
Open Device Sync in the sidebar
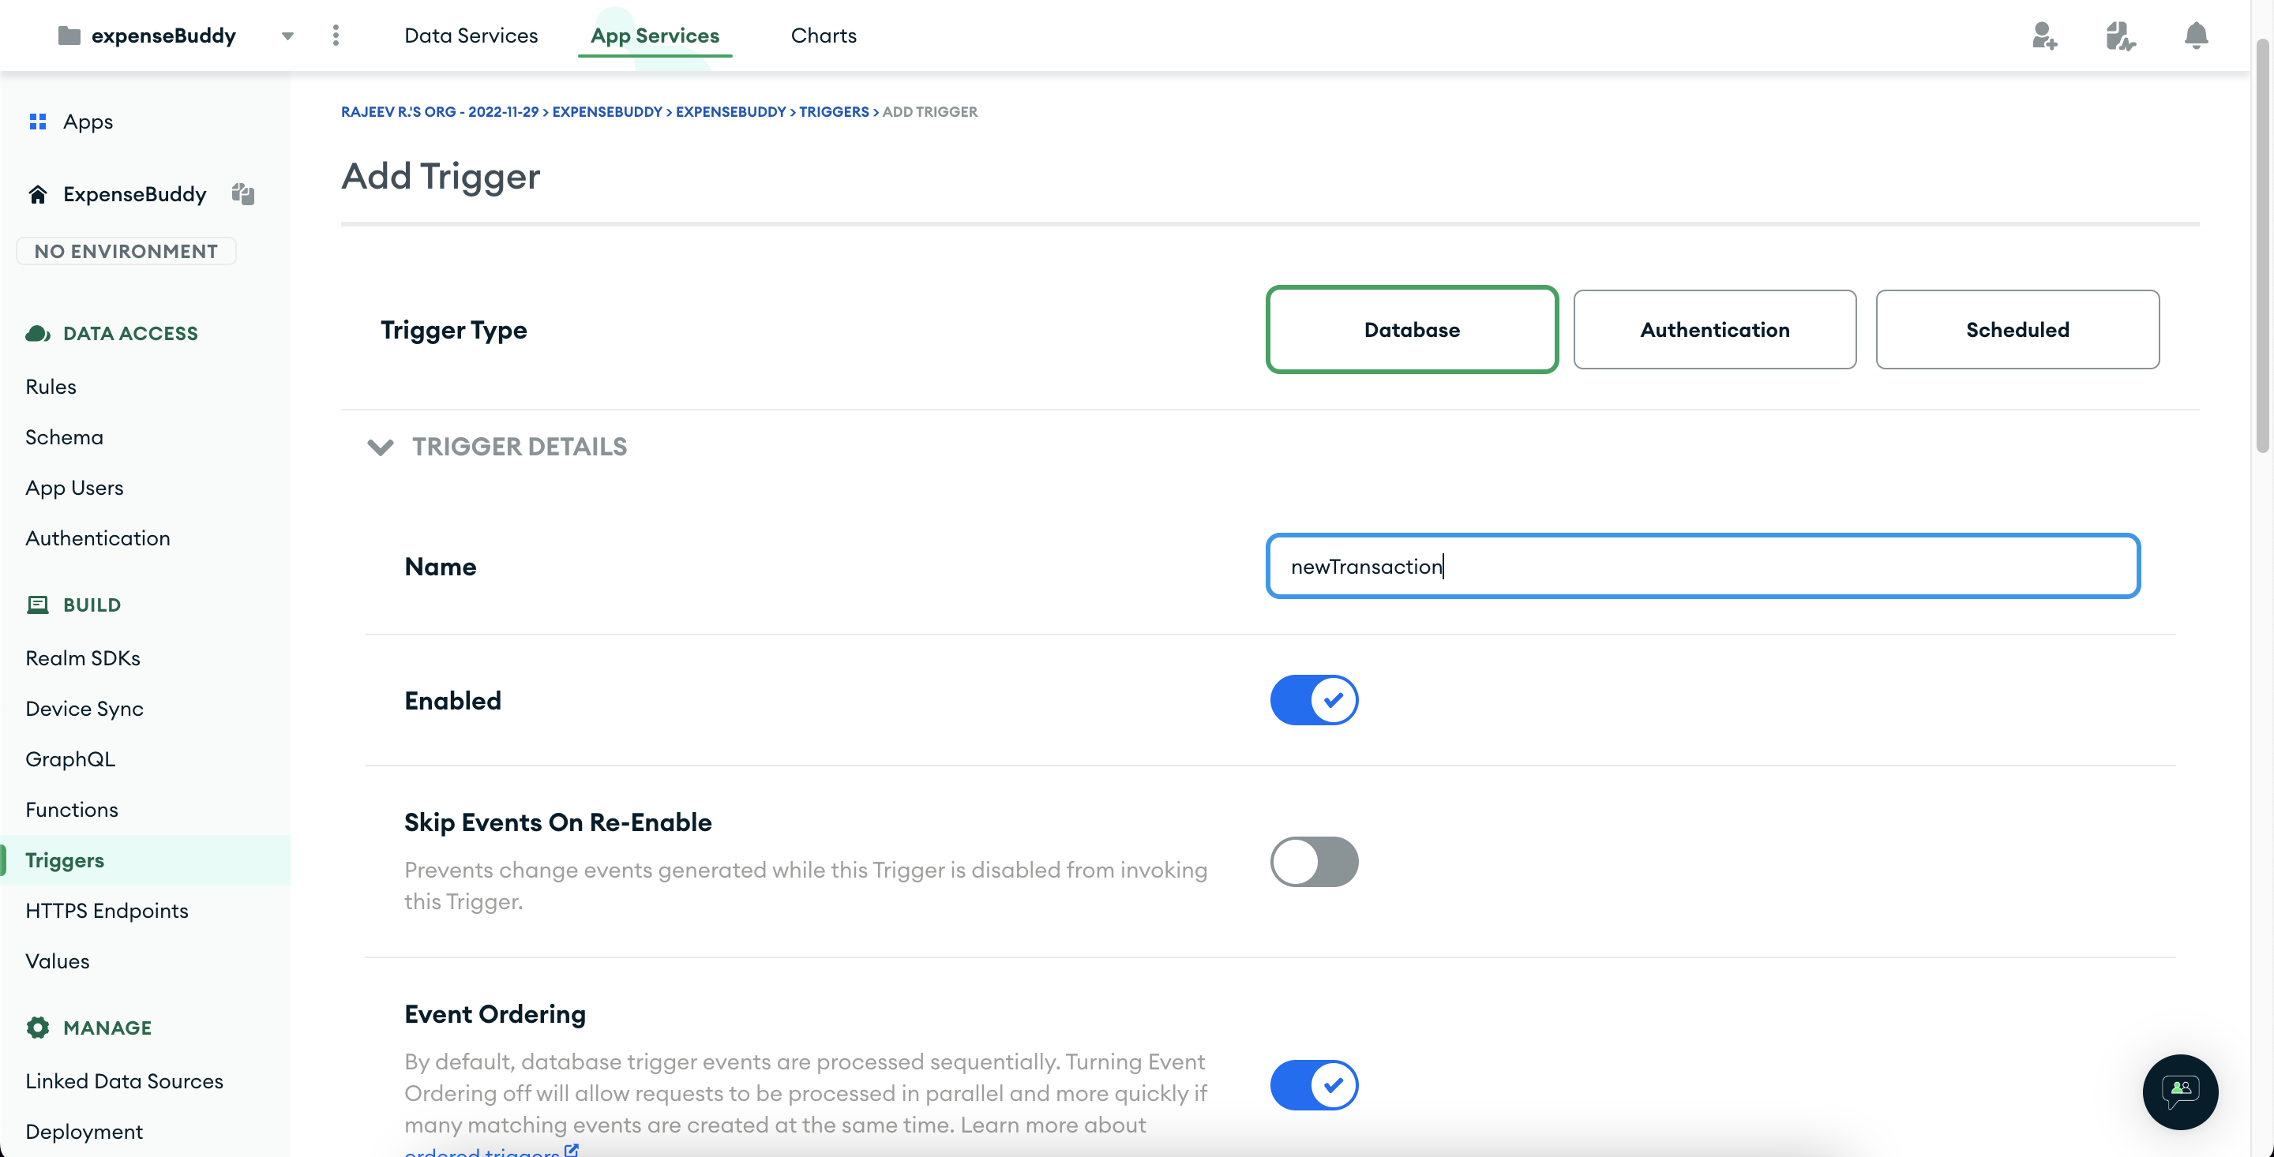pyautogui.click(x=84, y=708)
